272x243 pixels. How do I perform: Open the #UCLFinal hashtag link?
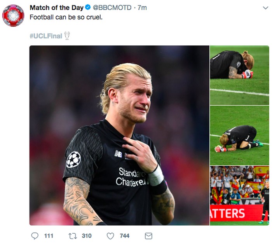[x=46, y=36]
